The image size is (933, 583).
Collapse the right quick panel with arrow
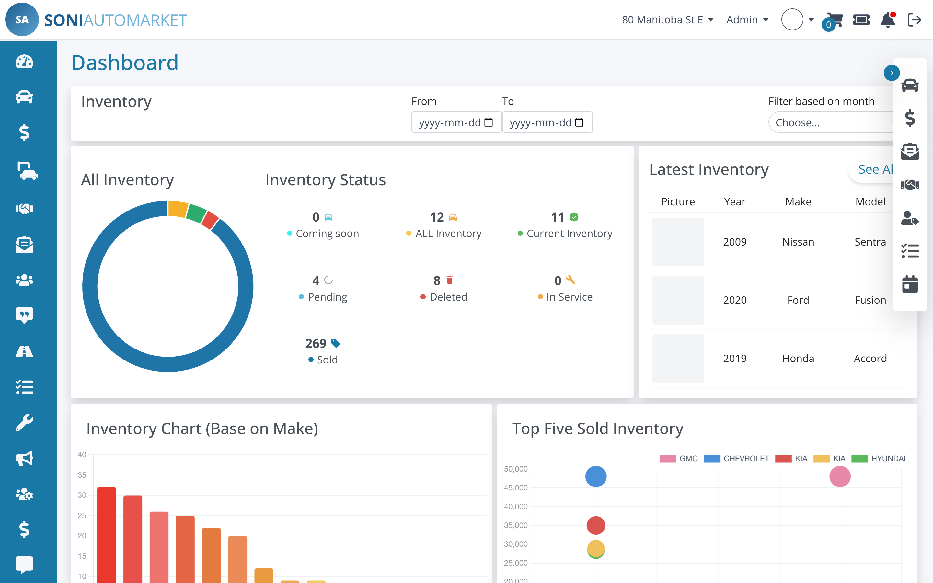[892, 73]
